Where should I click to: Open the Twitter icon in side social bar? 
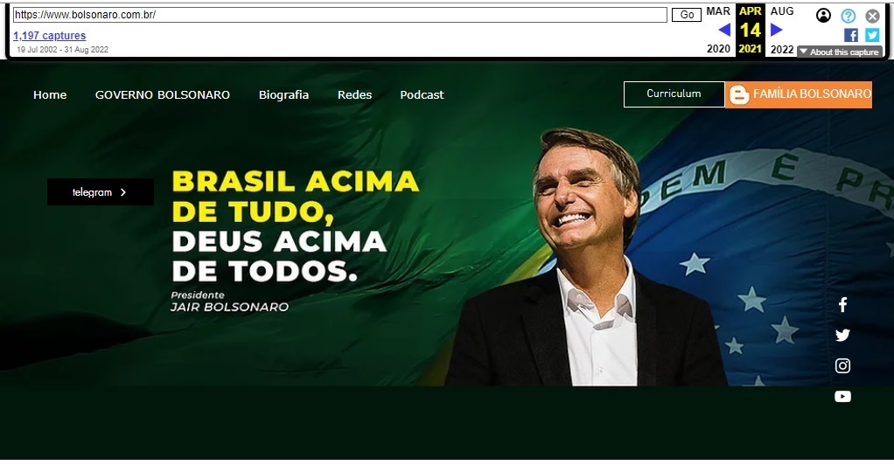(x=842, y=335)
